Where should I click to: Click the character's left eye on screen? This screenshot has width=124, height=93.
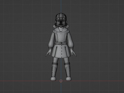[58, 21]
